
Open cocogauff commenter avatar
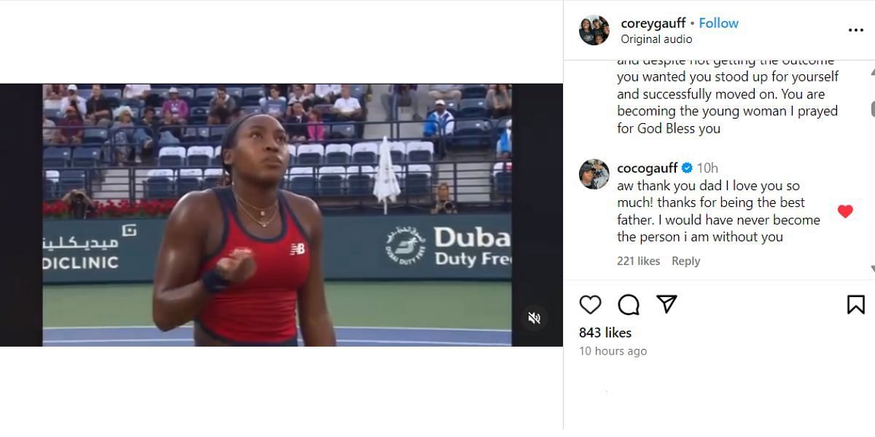pyautogui.click(x=594, y=175)
